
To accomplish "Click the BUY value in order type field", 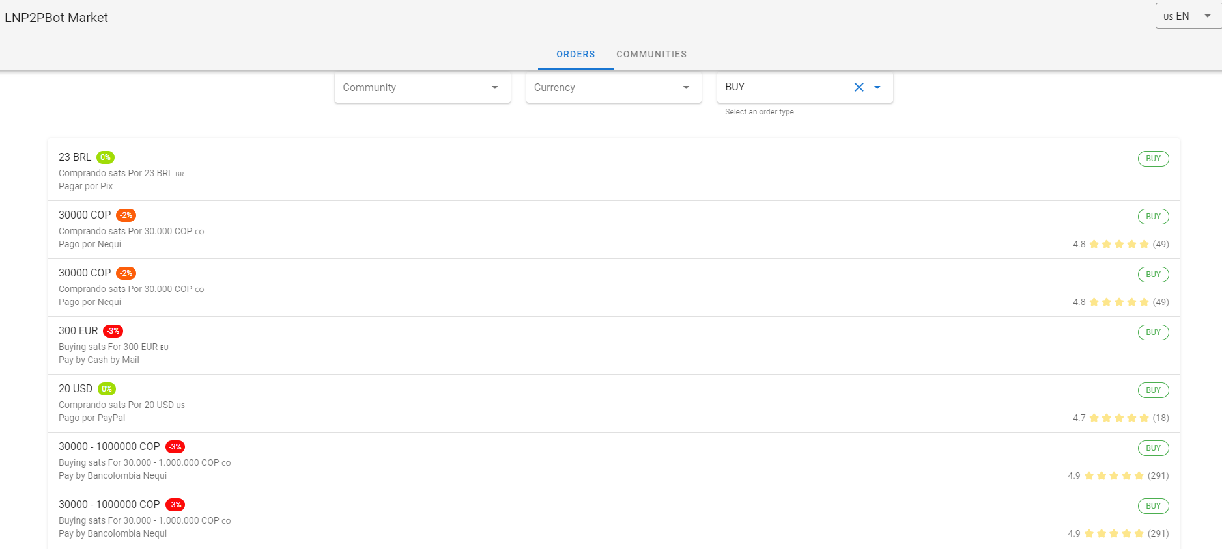I will point(735,87).
